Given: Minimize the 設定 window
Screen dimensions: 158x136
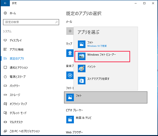Looking at the screenshot, I should point(136,3).
